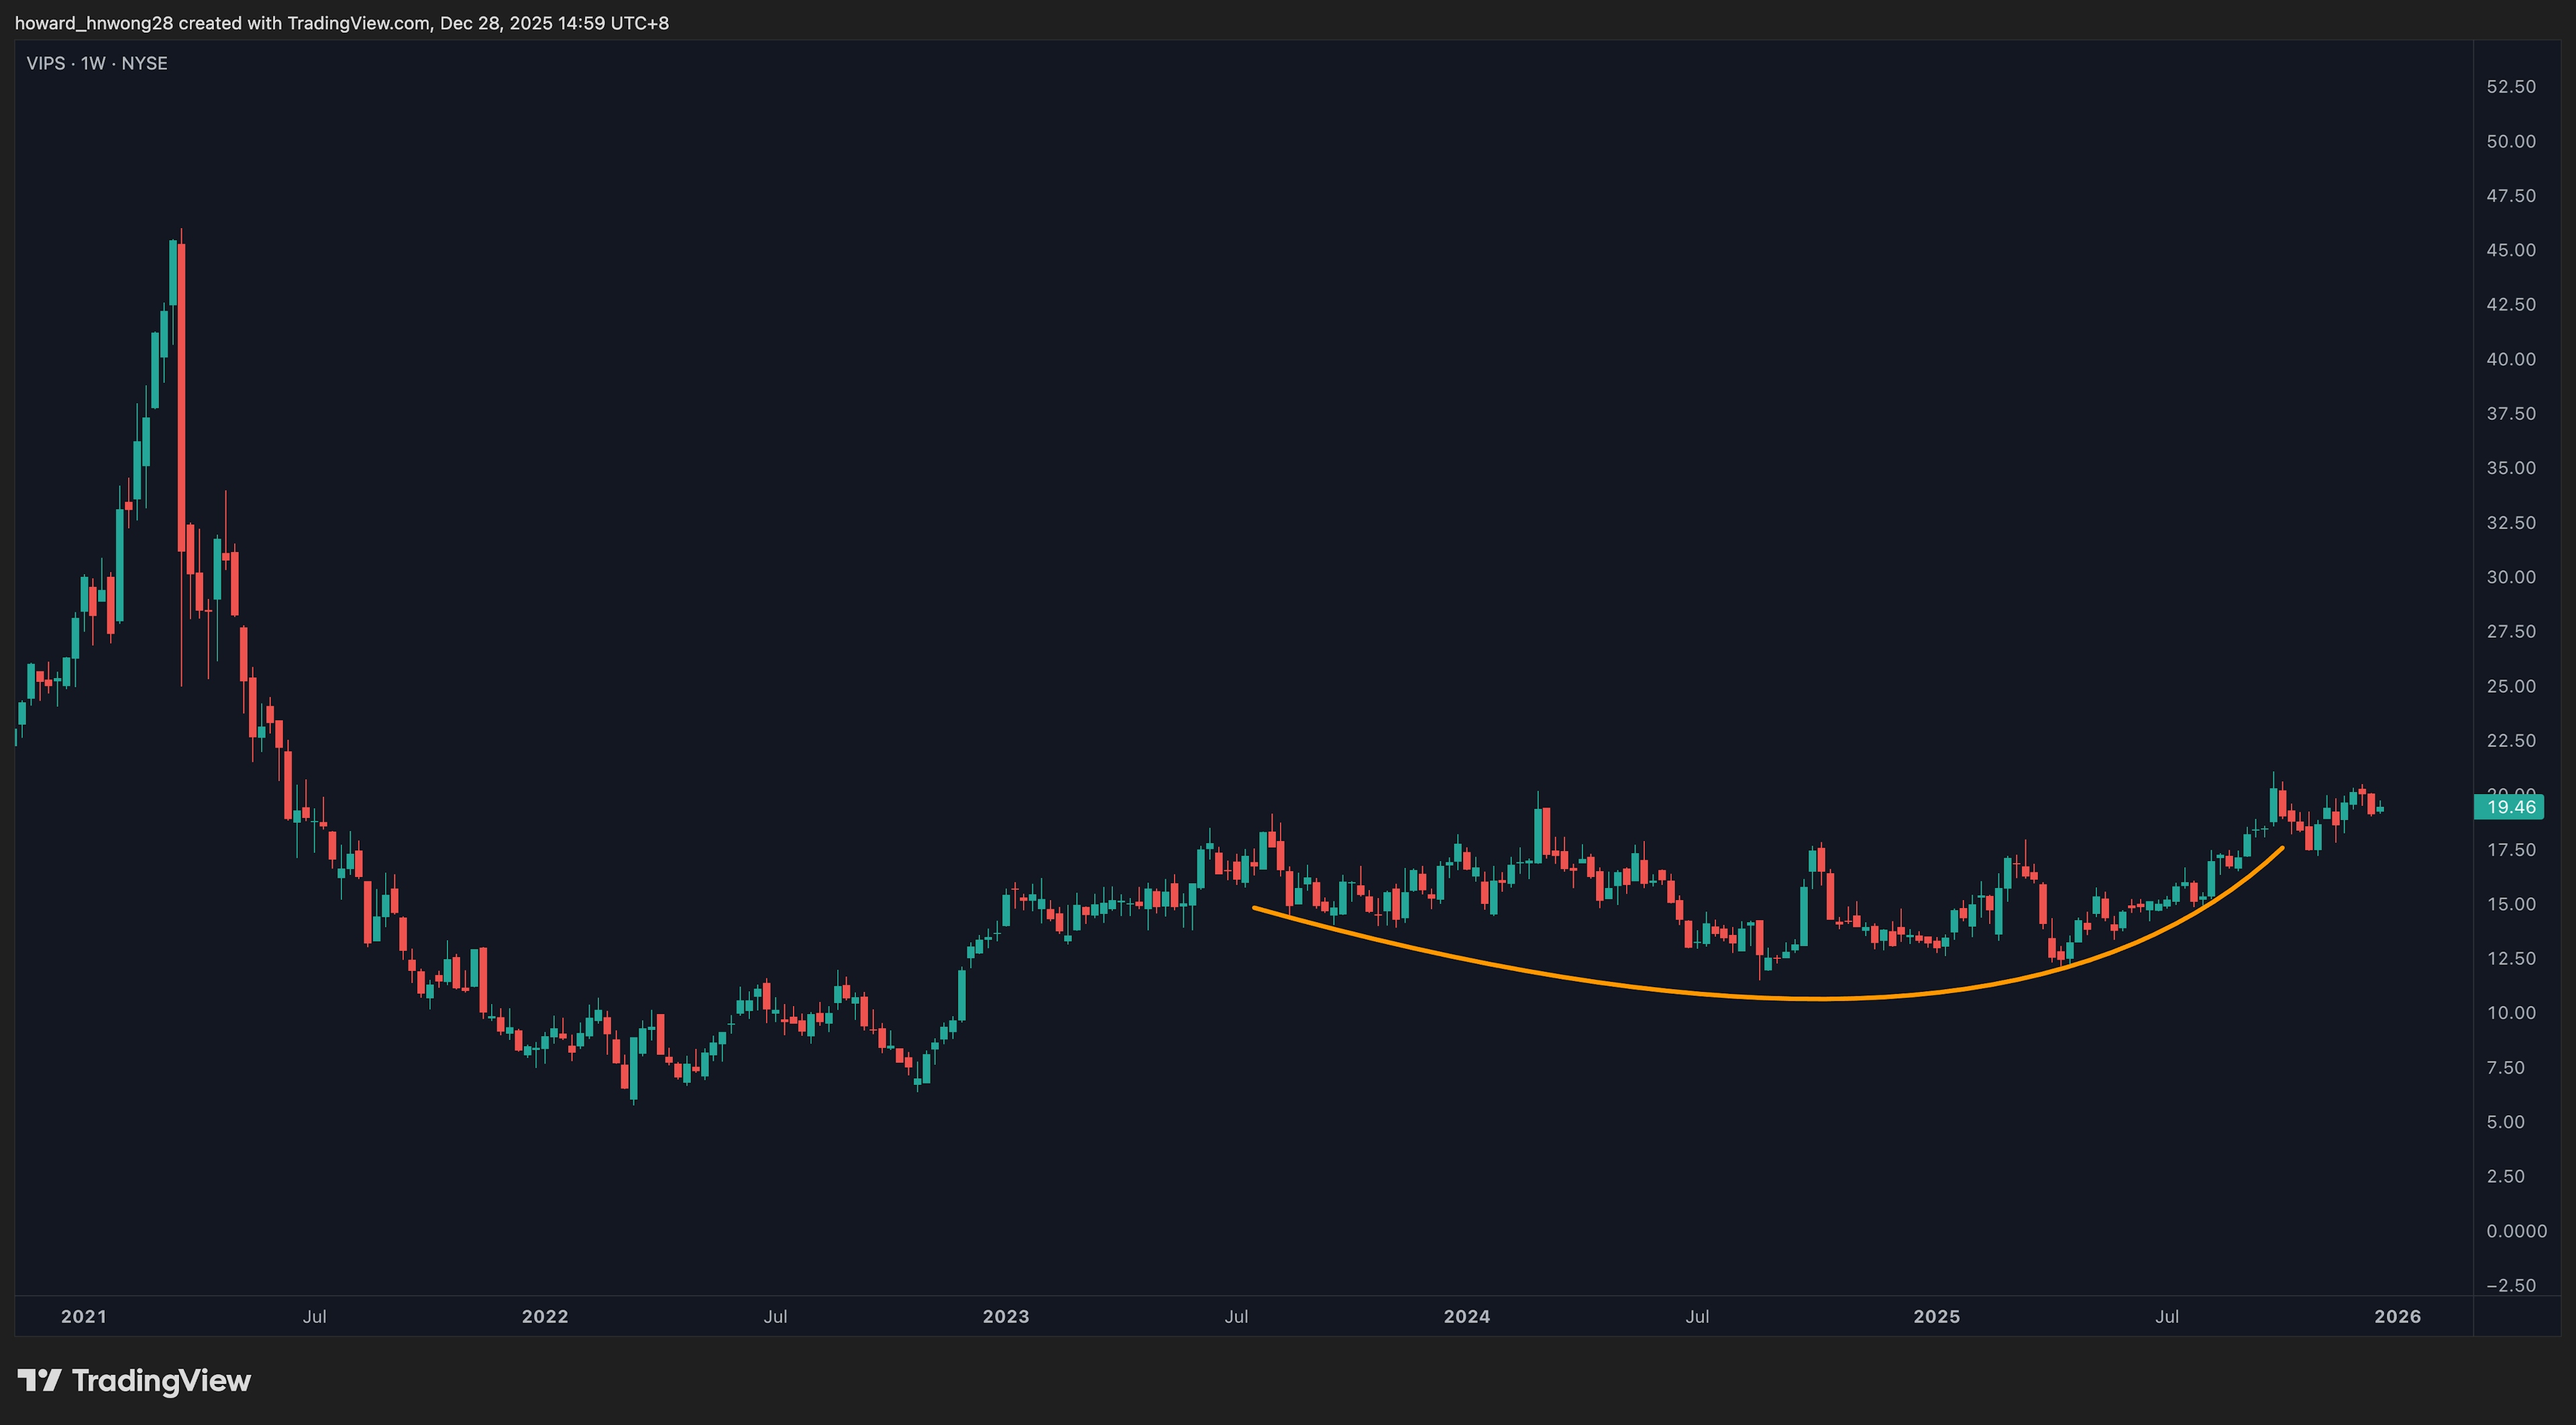Click the 2021 label on time axis
Screen dimensions: 2576x1425
[x=83, y=1316]
